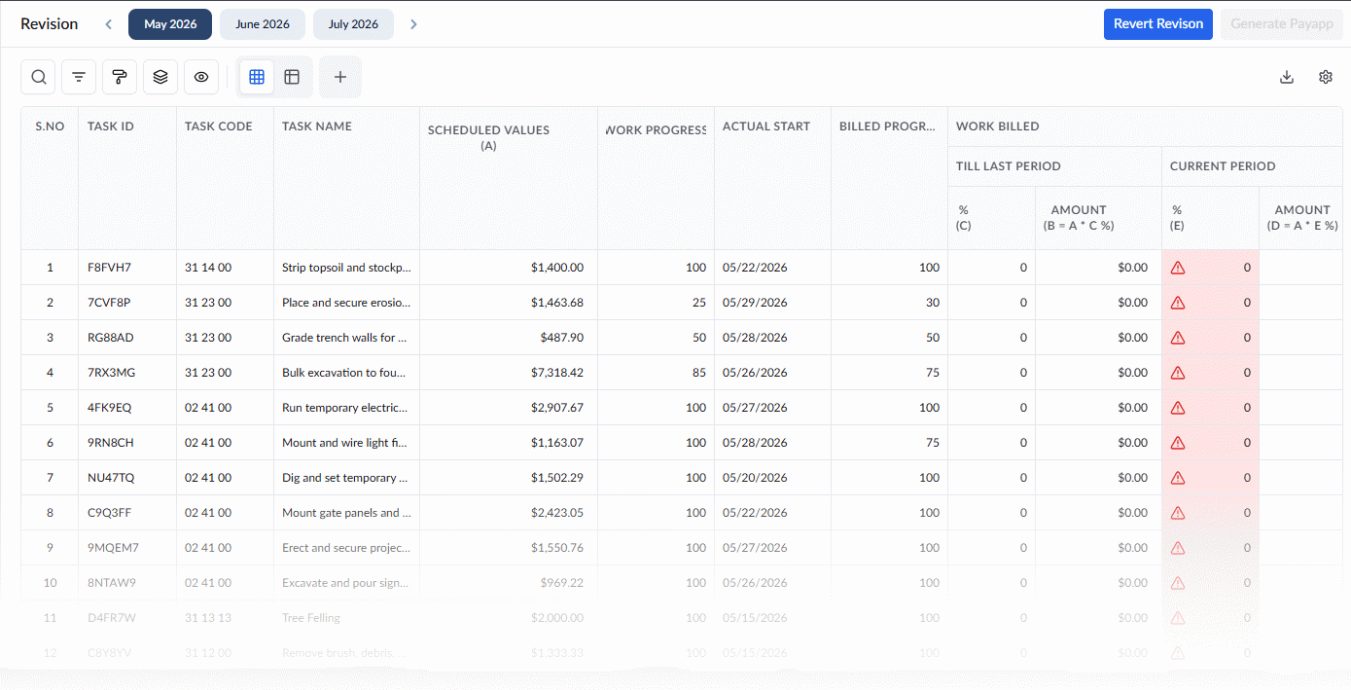
Task: Toggle column visibility eye icon
Action: [x=201, y=77]
